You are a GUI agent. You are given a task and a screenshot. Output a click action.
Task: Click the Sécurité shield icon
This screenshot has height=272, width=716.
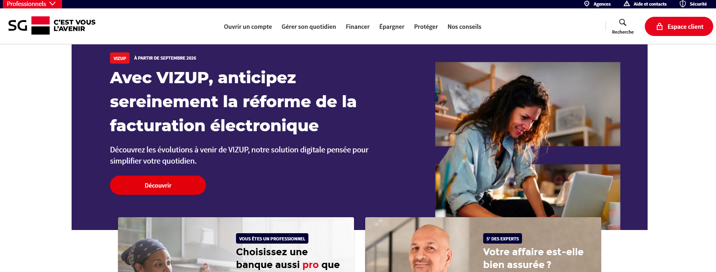(683, 4)
